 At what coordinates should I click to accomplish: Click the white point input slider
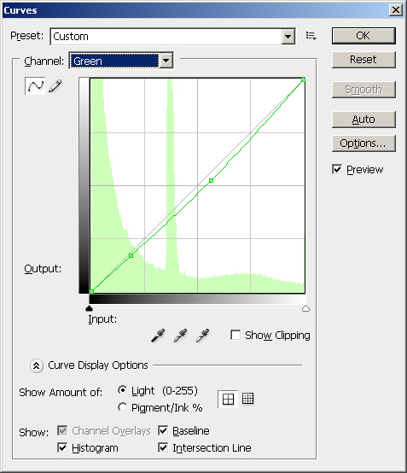[305, 308]
